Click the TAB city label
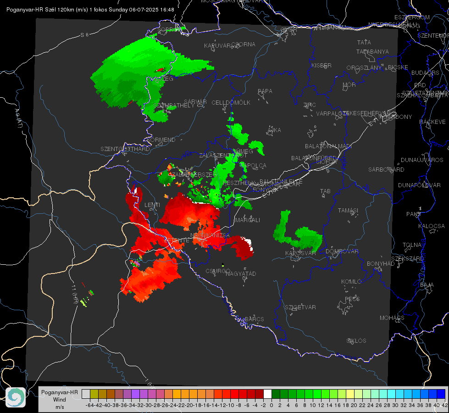 [325, 191]
